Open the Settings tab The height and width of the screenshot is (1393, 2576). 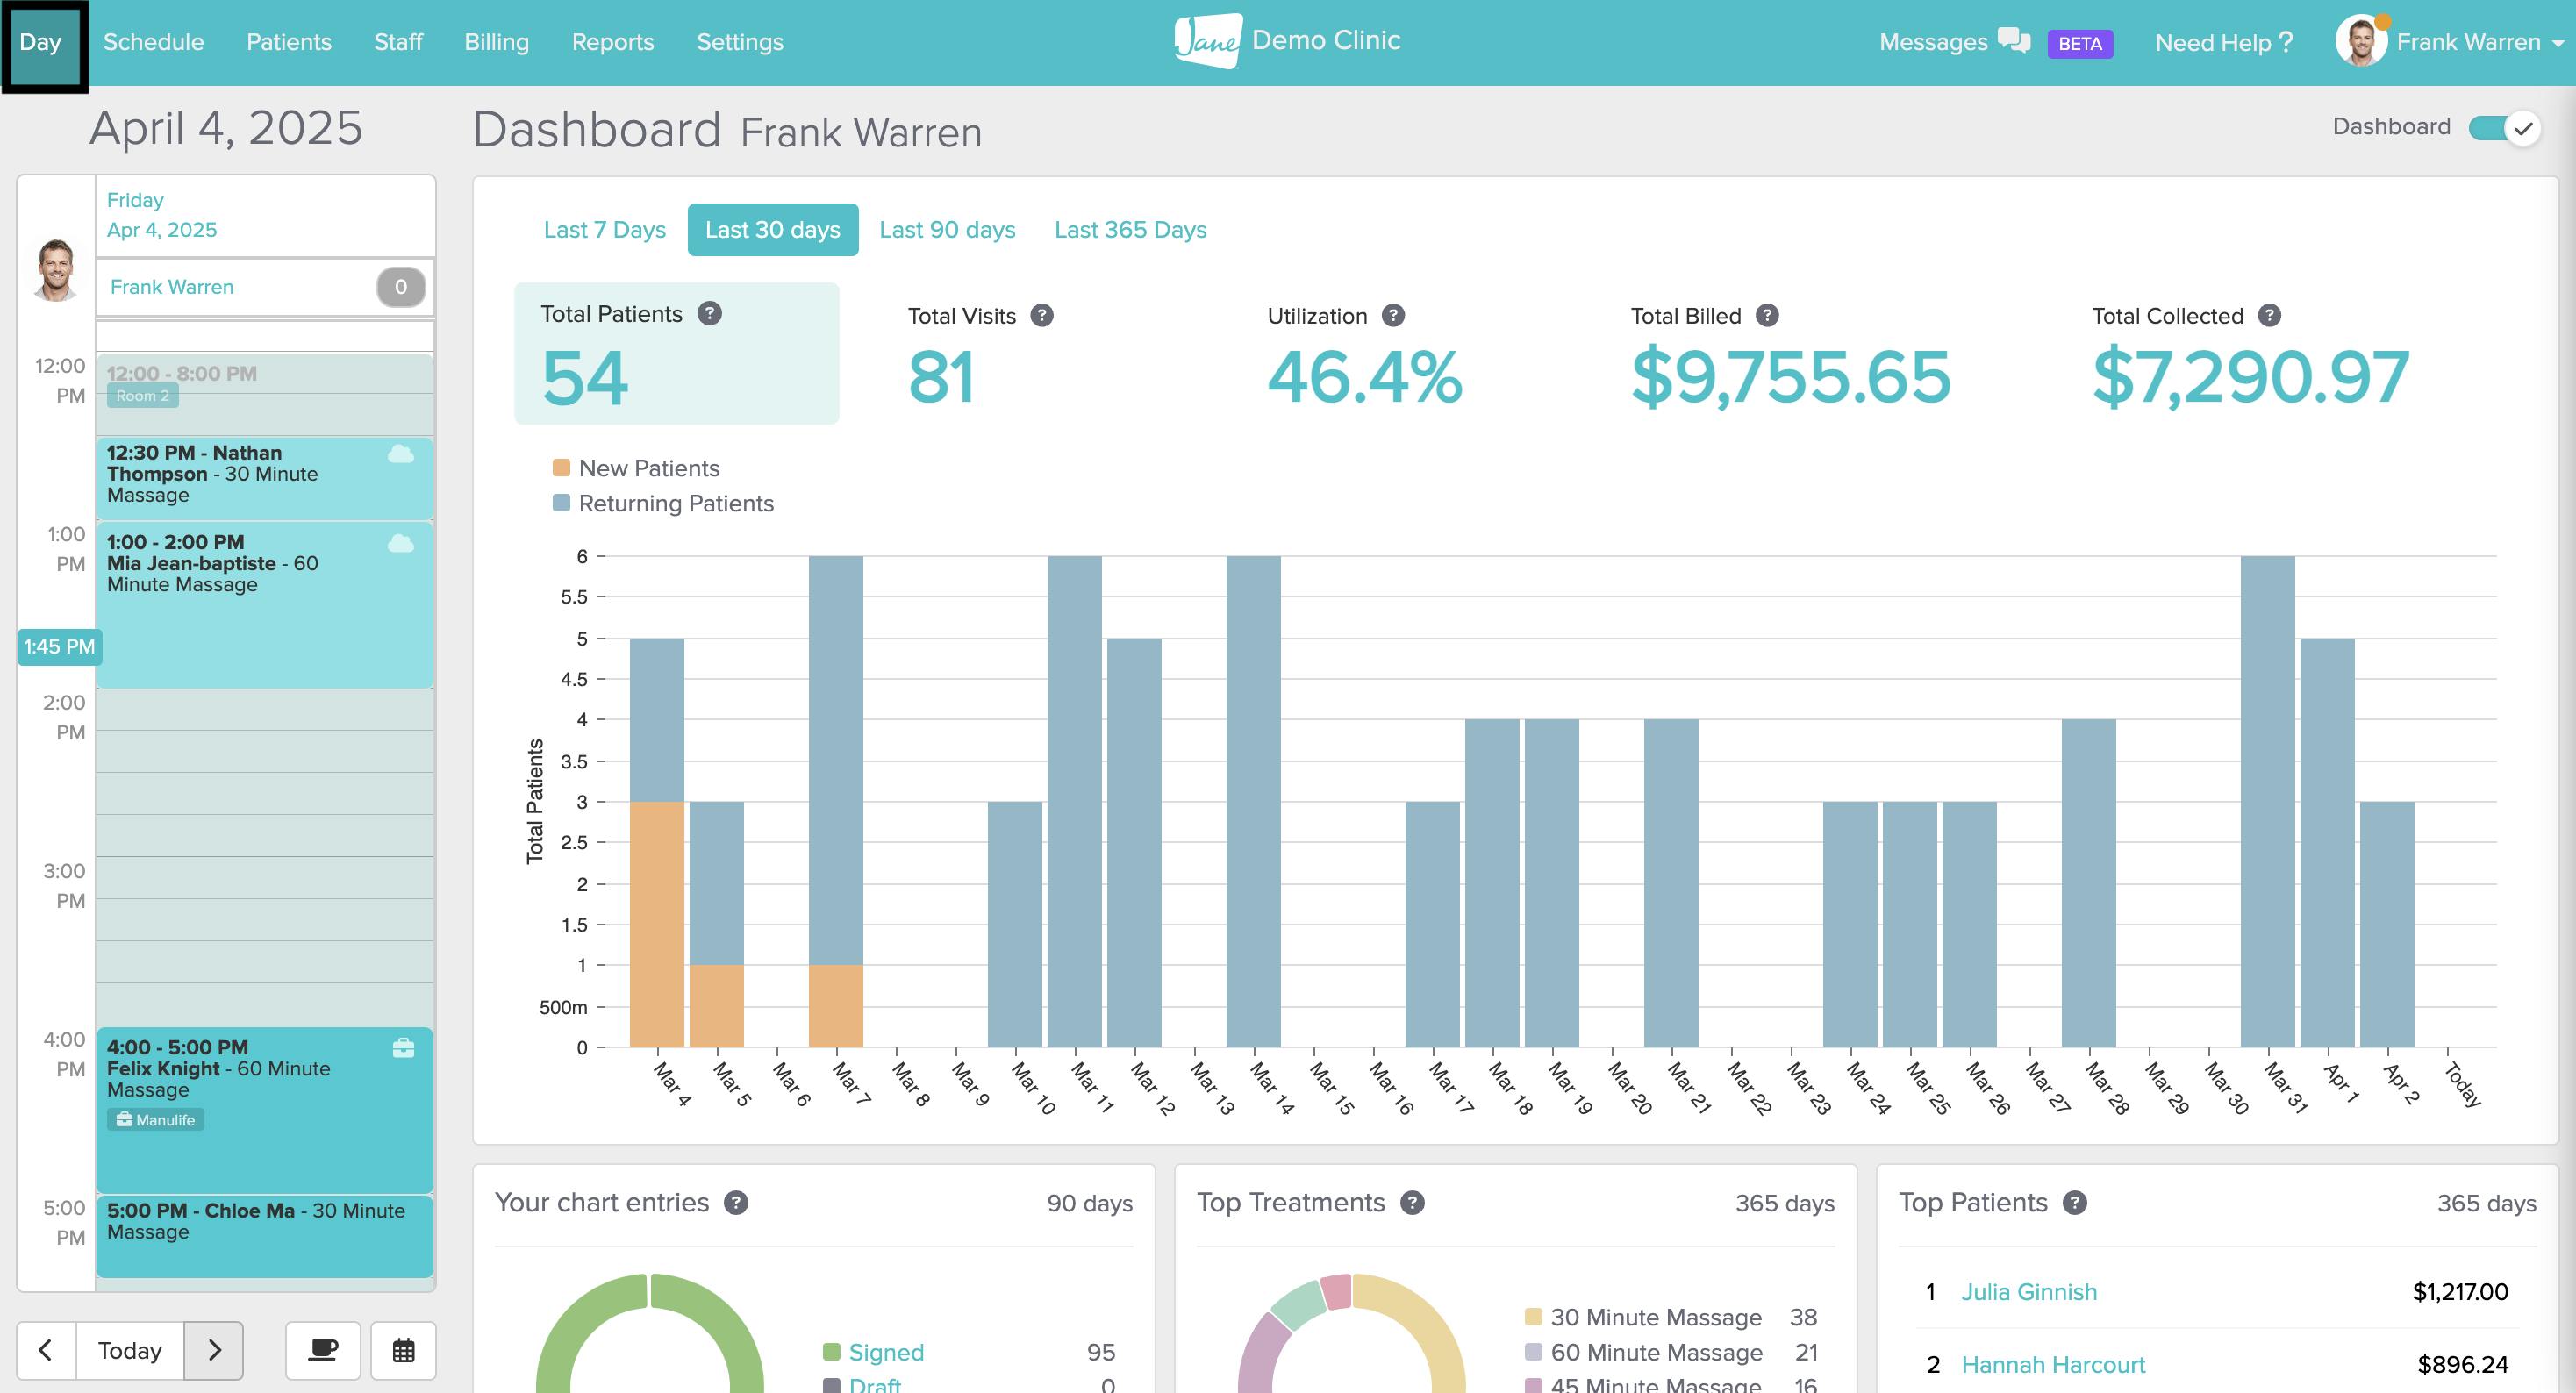(740, 42)
